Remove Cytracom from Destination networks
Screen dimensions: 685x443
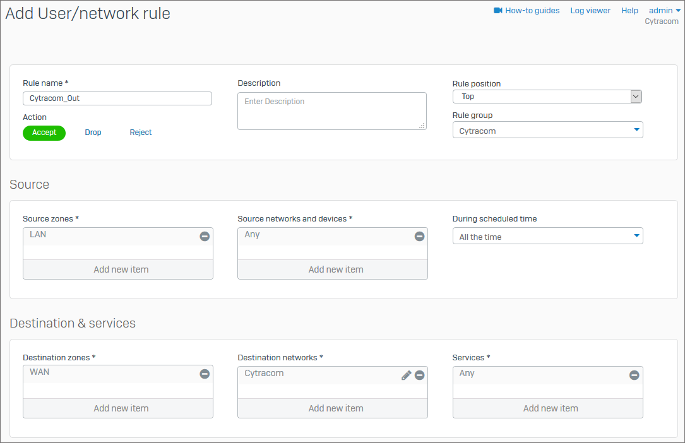click(419, 375)
